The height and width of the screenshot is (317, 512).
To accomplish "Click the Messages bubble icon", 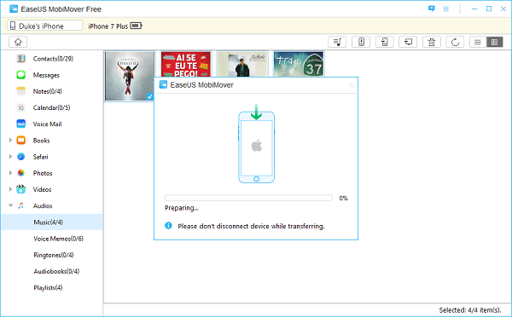I will tap(20, 75).
